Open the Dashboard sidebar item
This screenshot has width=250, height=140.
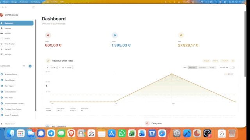tap(17, 23)
